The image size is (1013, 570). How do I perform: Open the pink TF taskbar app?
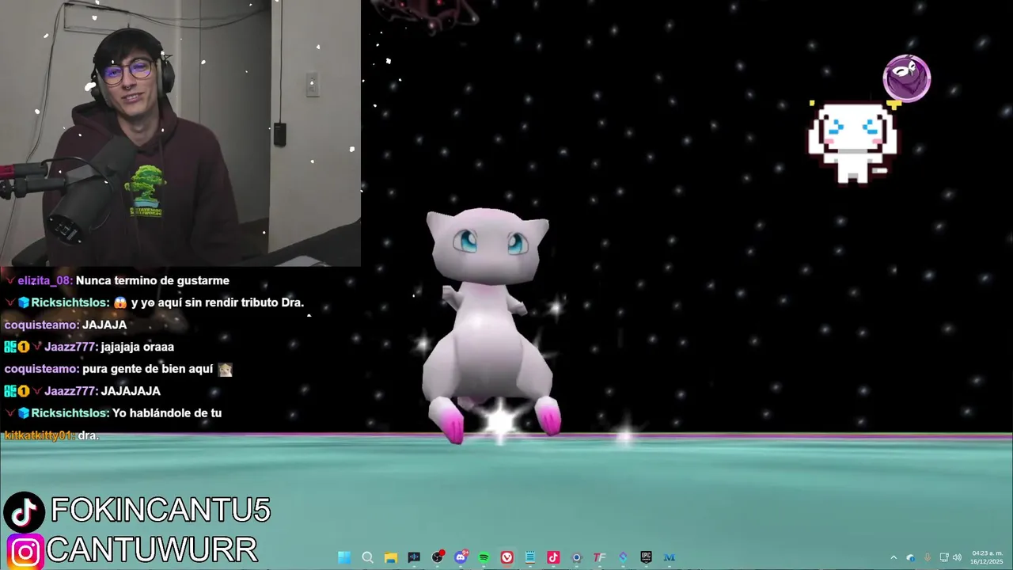tap(600, 557)
